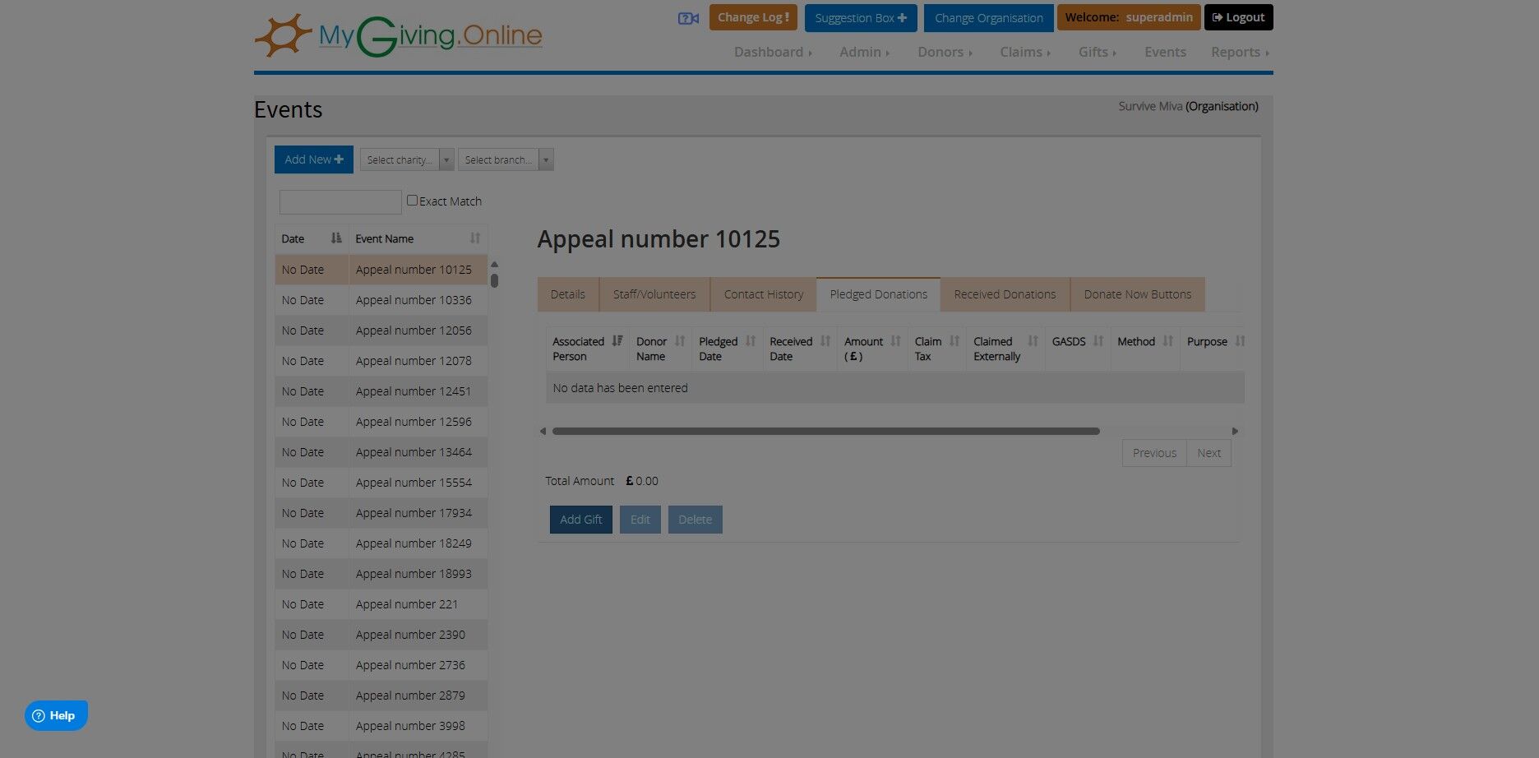Sort pledged table by Amount (£) icon
The height and width of the screenshot is (758, 1539).
(x=895, y=341)
